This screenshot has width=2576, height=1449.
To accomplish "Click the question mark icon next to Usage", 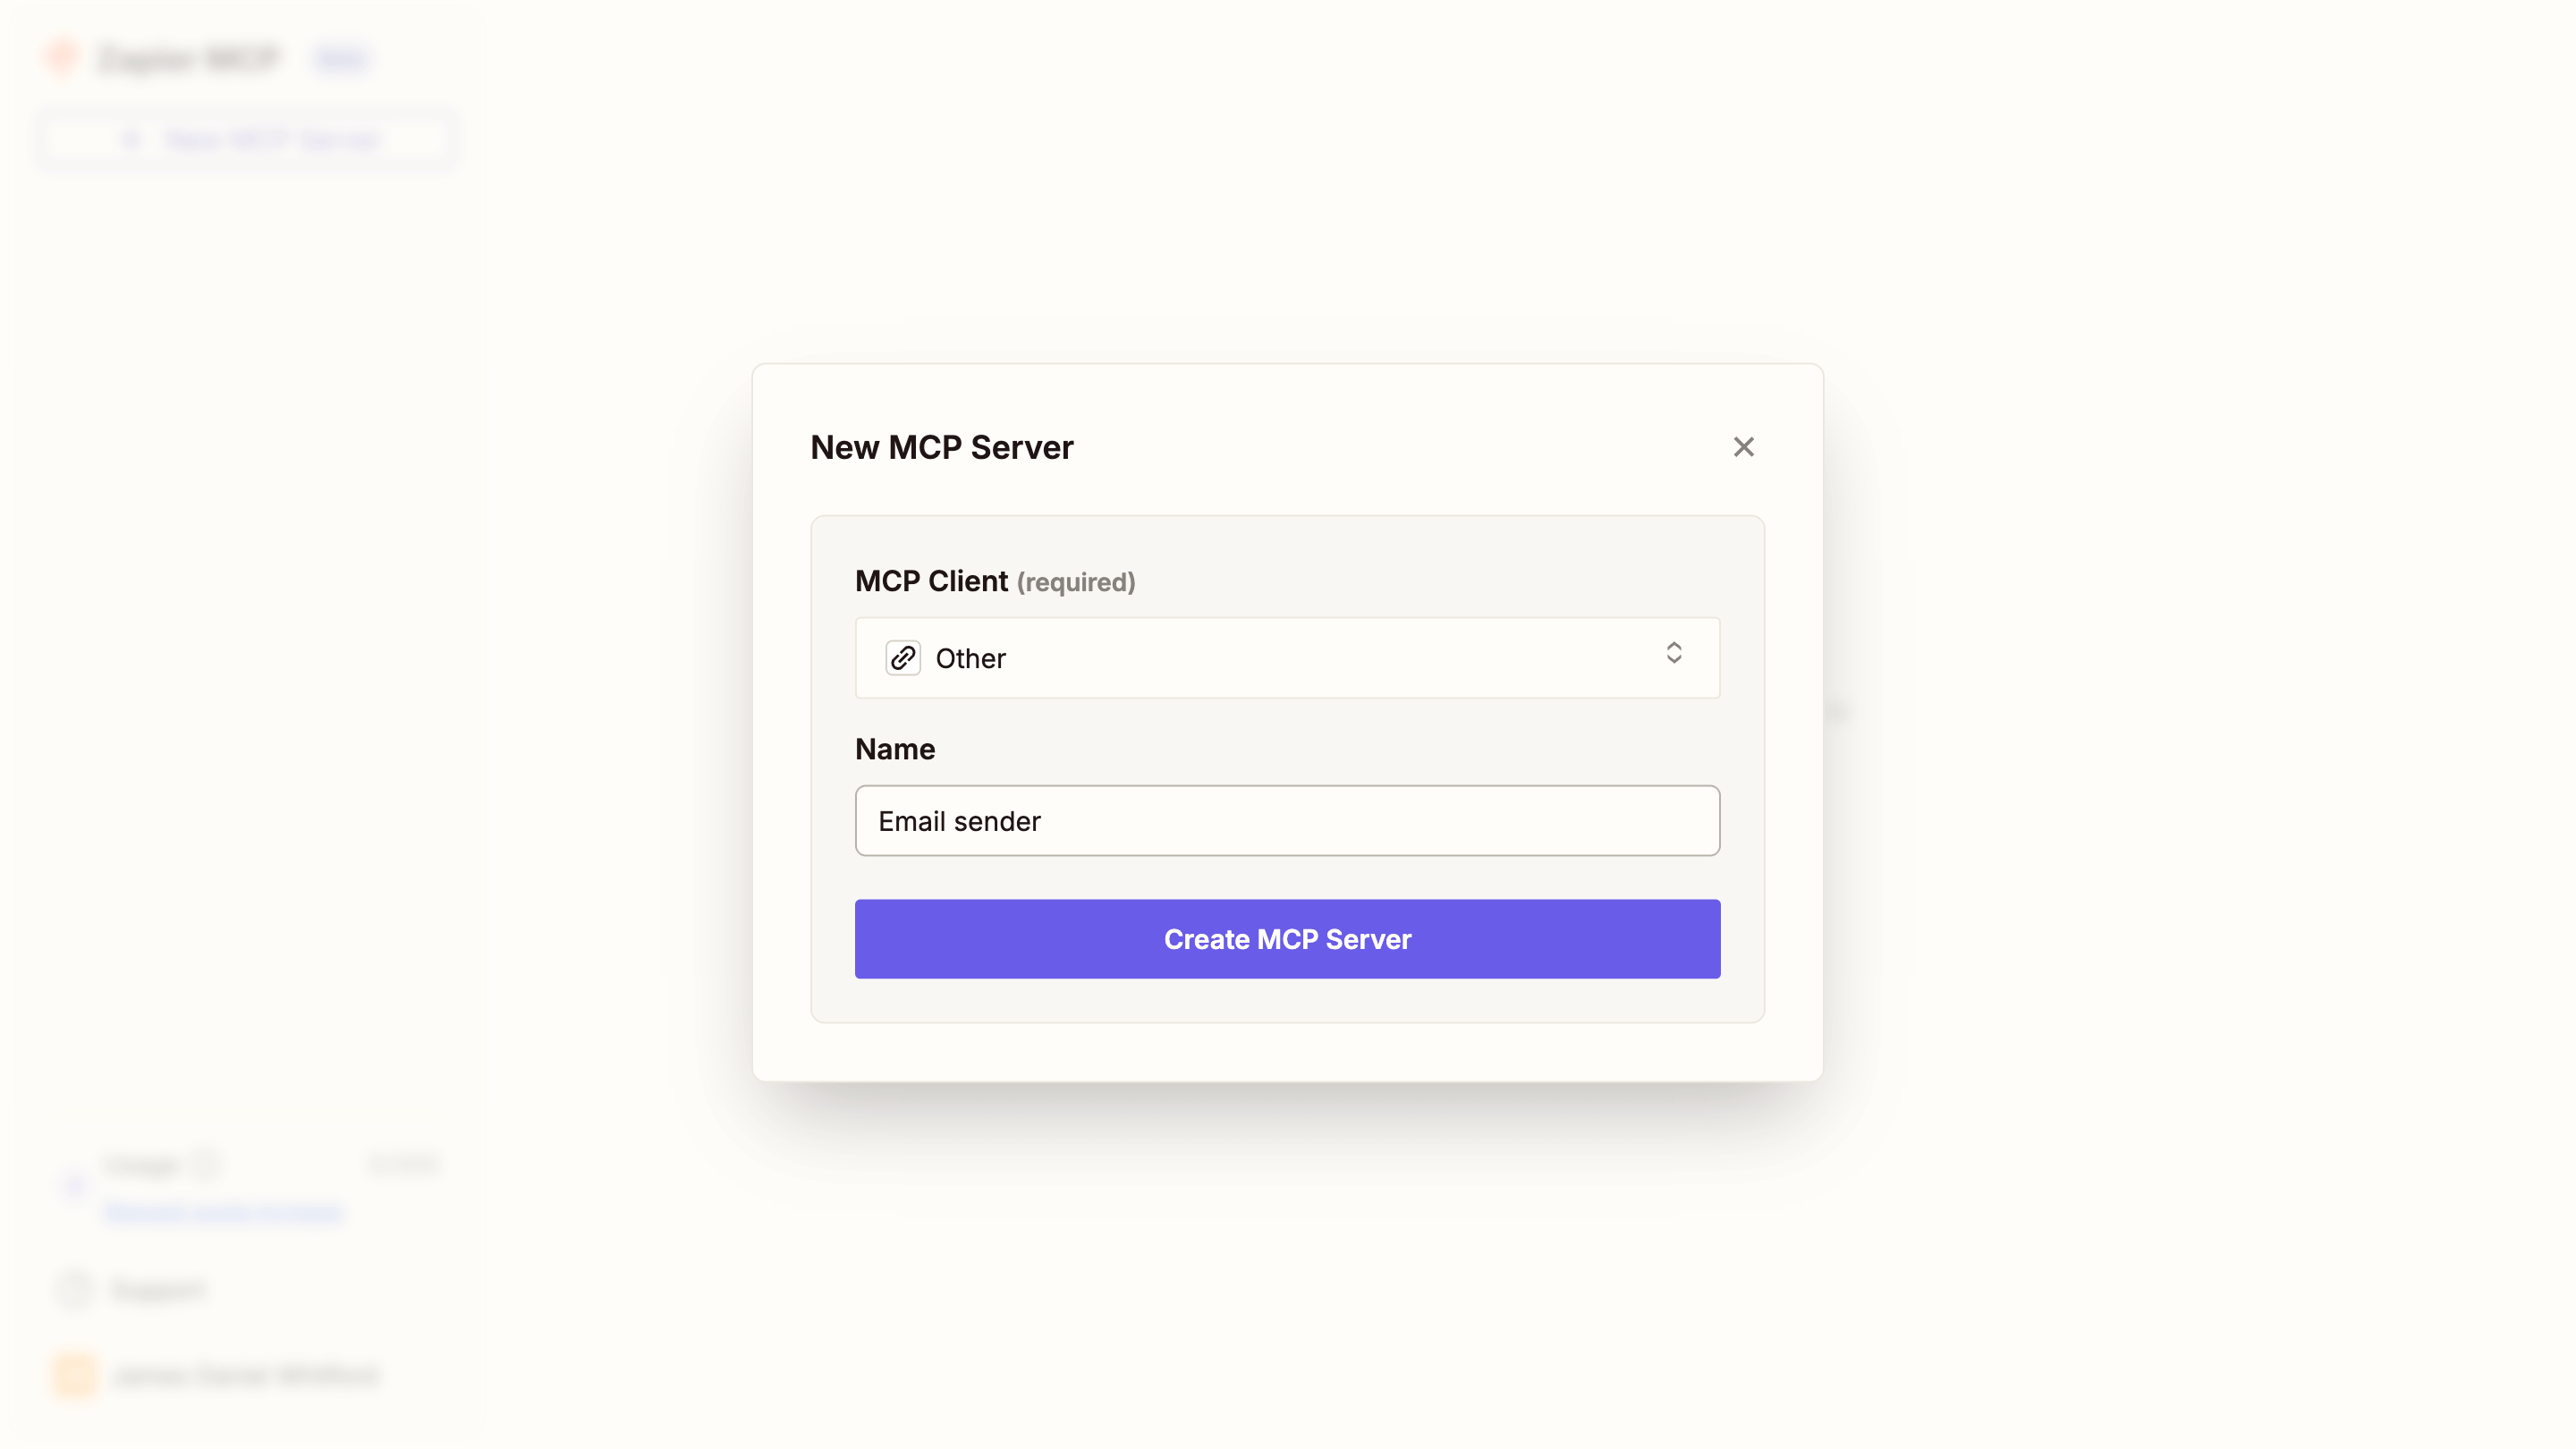I will click(205, 1164).
